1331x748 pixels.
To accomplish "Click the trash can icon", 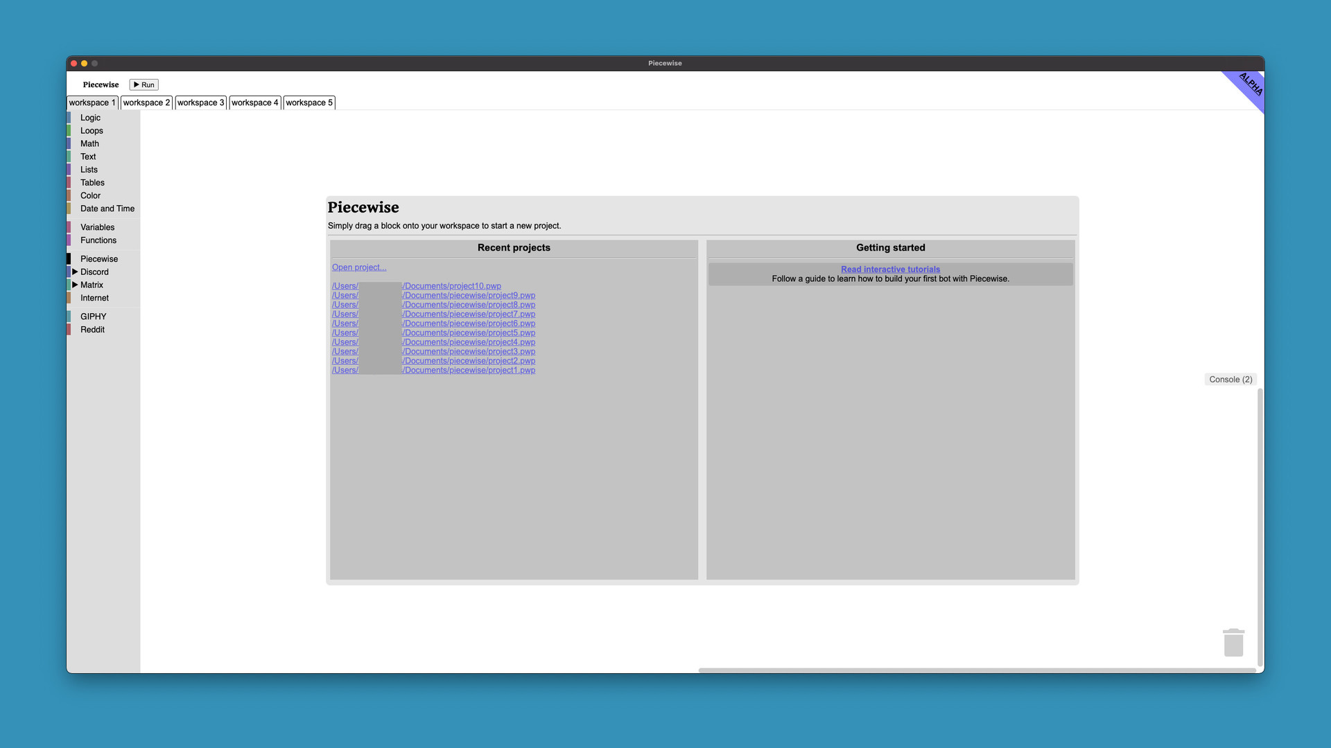I will coord(1233,643).
